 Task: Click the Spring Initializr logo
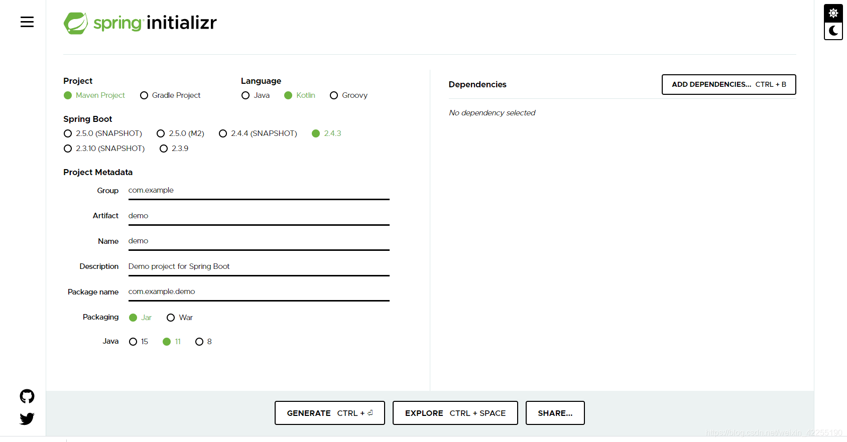(140, 23)
